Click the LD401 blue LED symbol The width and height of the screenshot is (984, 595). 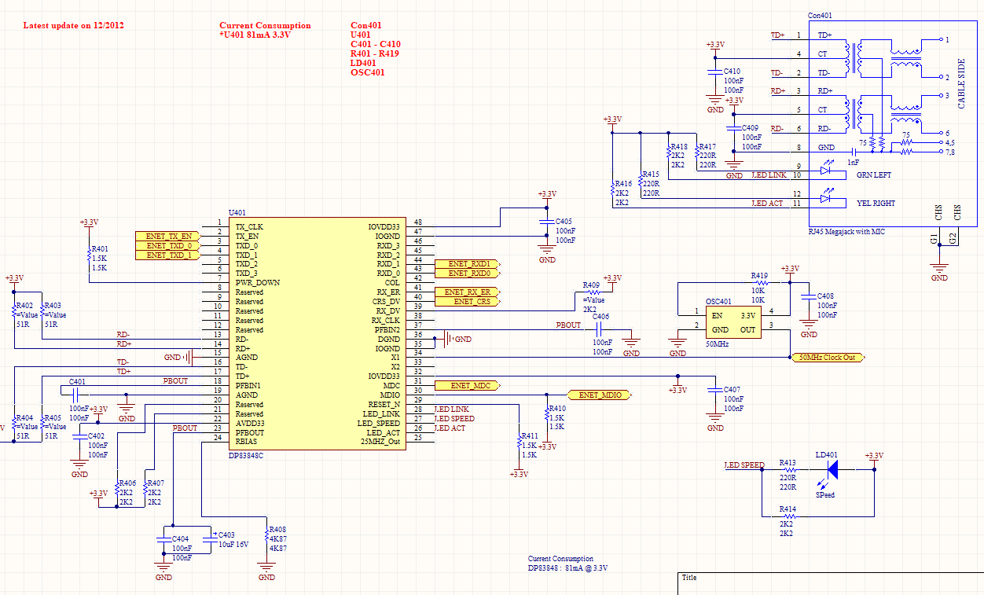[832, 470]
